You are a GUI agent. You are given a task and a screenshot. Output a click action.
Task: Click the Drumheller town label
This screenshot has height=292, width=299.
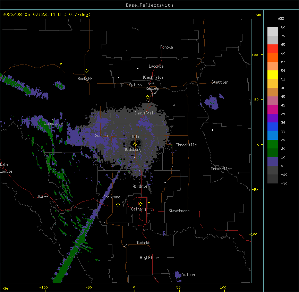pyautogui.click(x=221, y=169)
